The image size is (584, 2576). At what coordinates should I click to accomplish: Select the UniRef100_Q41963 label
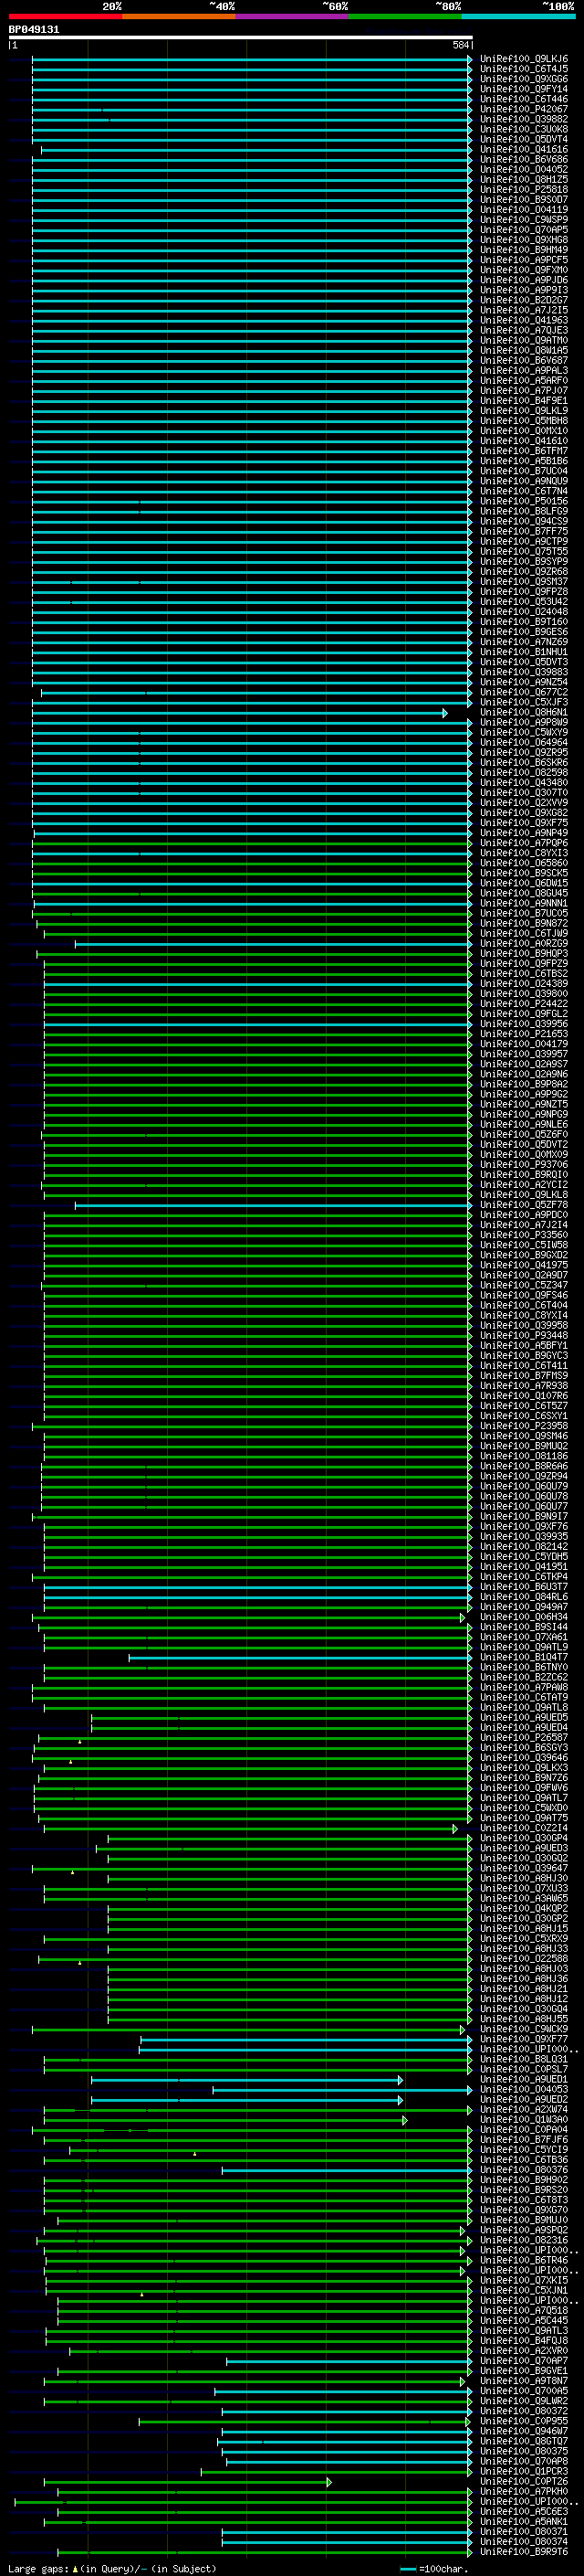523,320
